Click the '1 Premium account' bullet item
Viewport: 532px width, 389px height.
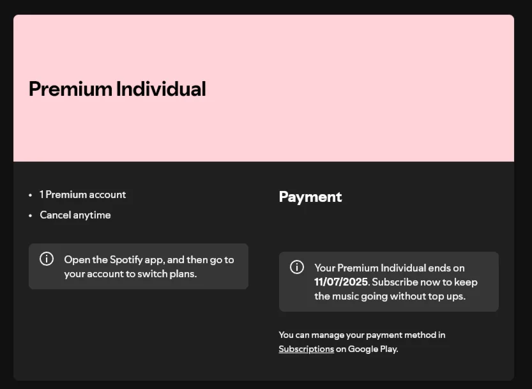[x=82, y=194]
